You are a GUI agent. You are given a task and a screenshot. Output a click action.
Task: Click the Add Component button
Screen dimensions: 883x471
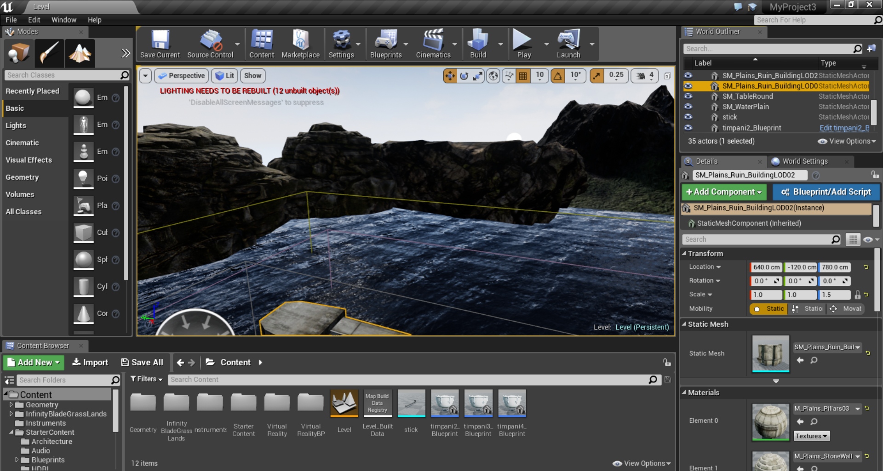pyautogui.click(x=724, y=192)
